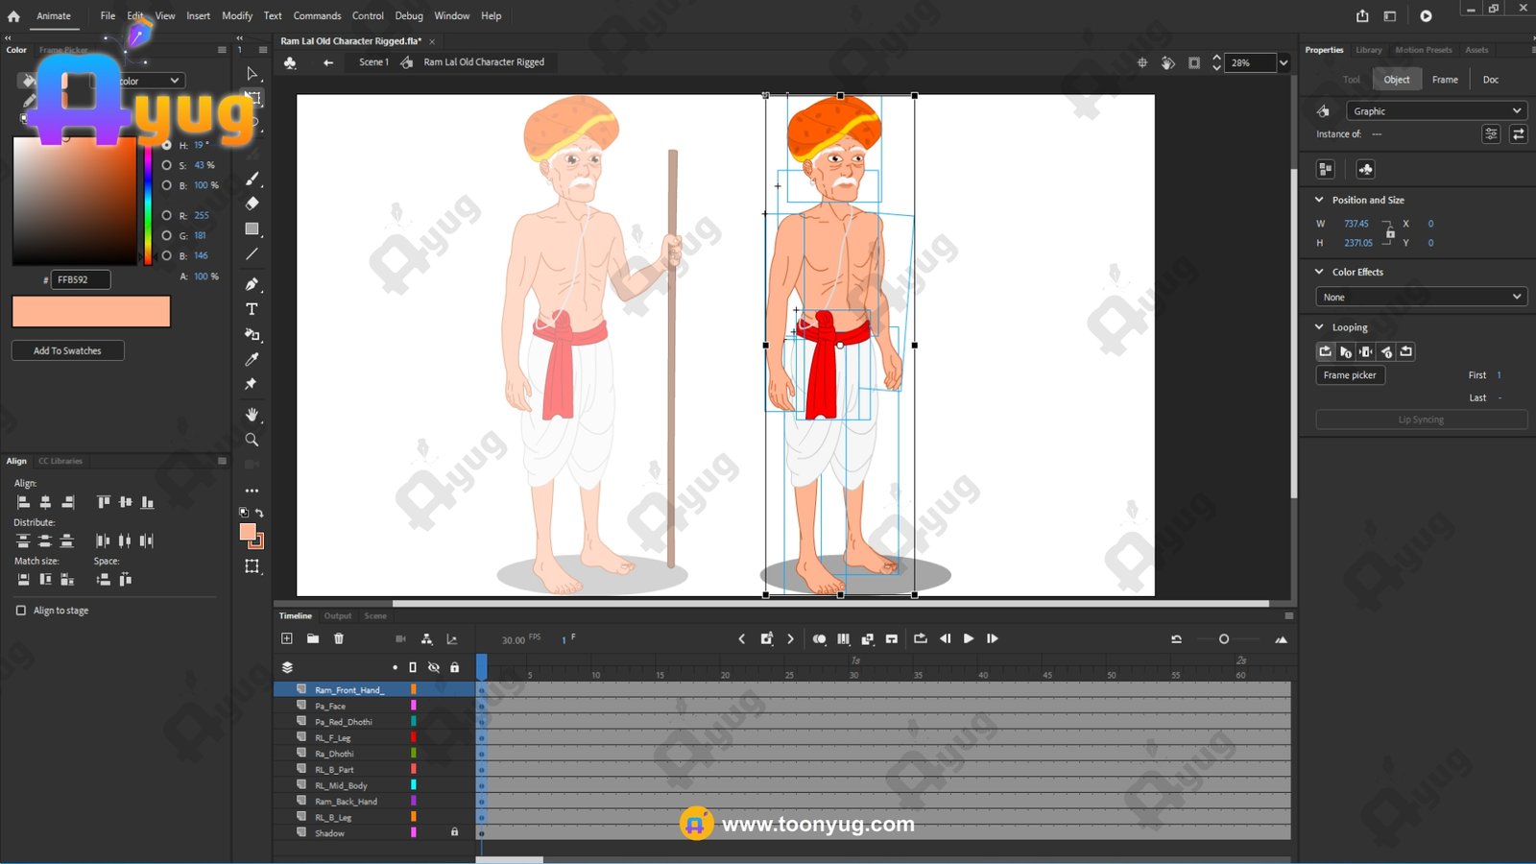Add a new layer in timeline
Screen dimensions: 1536x864
[287, 638]
